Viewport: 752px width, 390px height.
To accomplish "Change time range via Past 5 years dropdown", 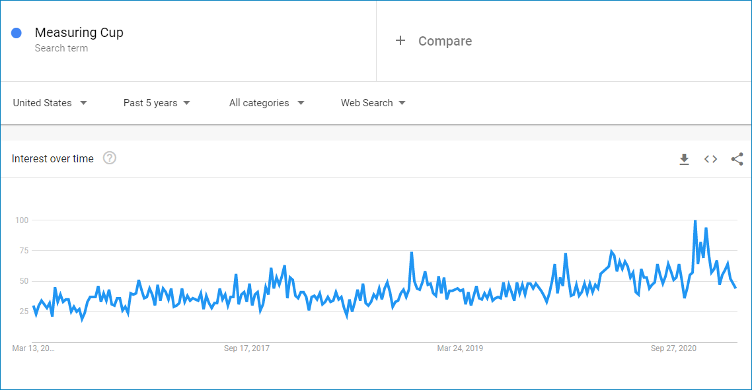I will pos(151,103).
